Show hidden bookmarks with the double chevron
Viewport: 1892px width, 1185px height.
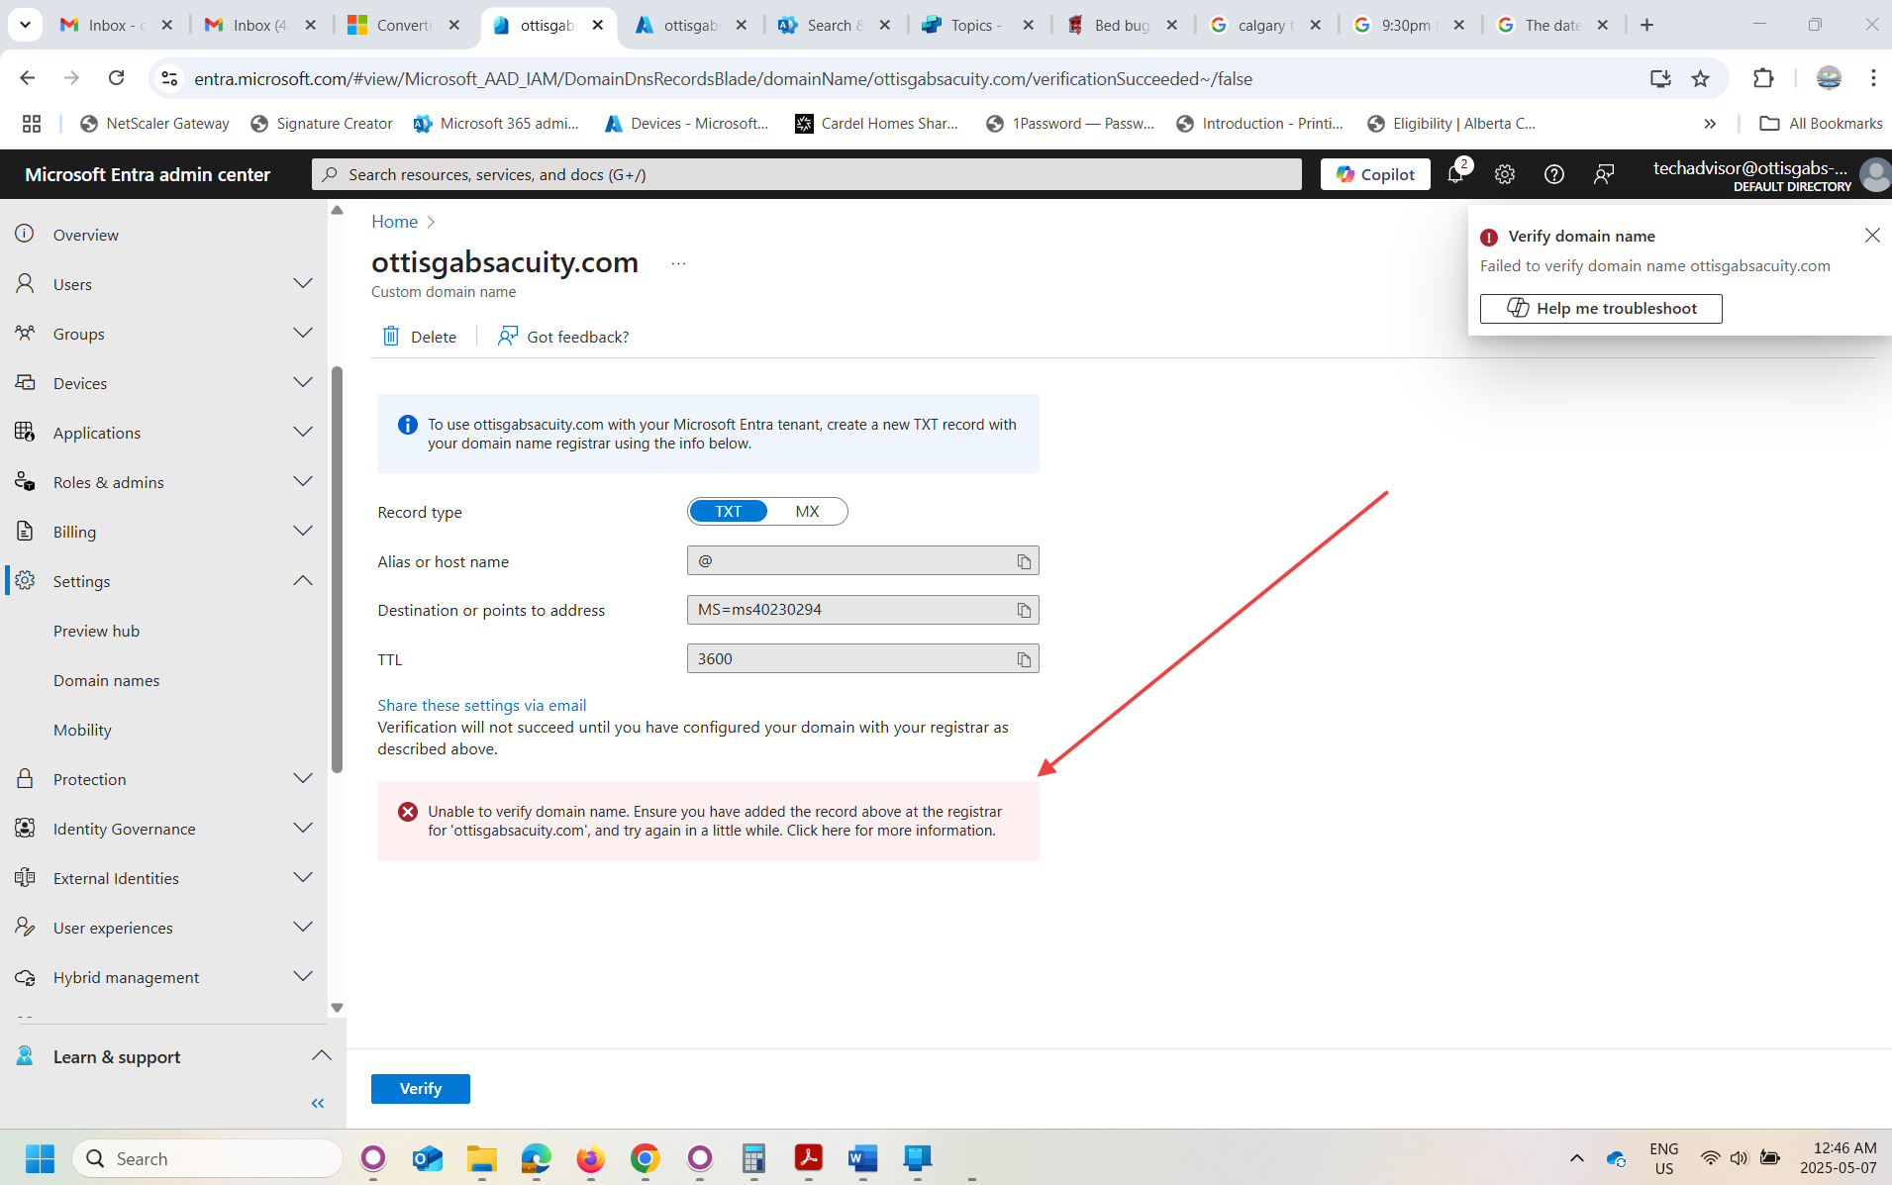pyautogui.click(x=1710, y=124)
